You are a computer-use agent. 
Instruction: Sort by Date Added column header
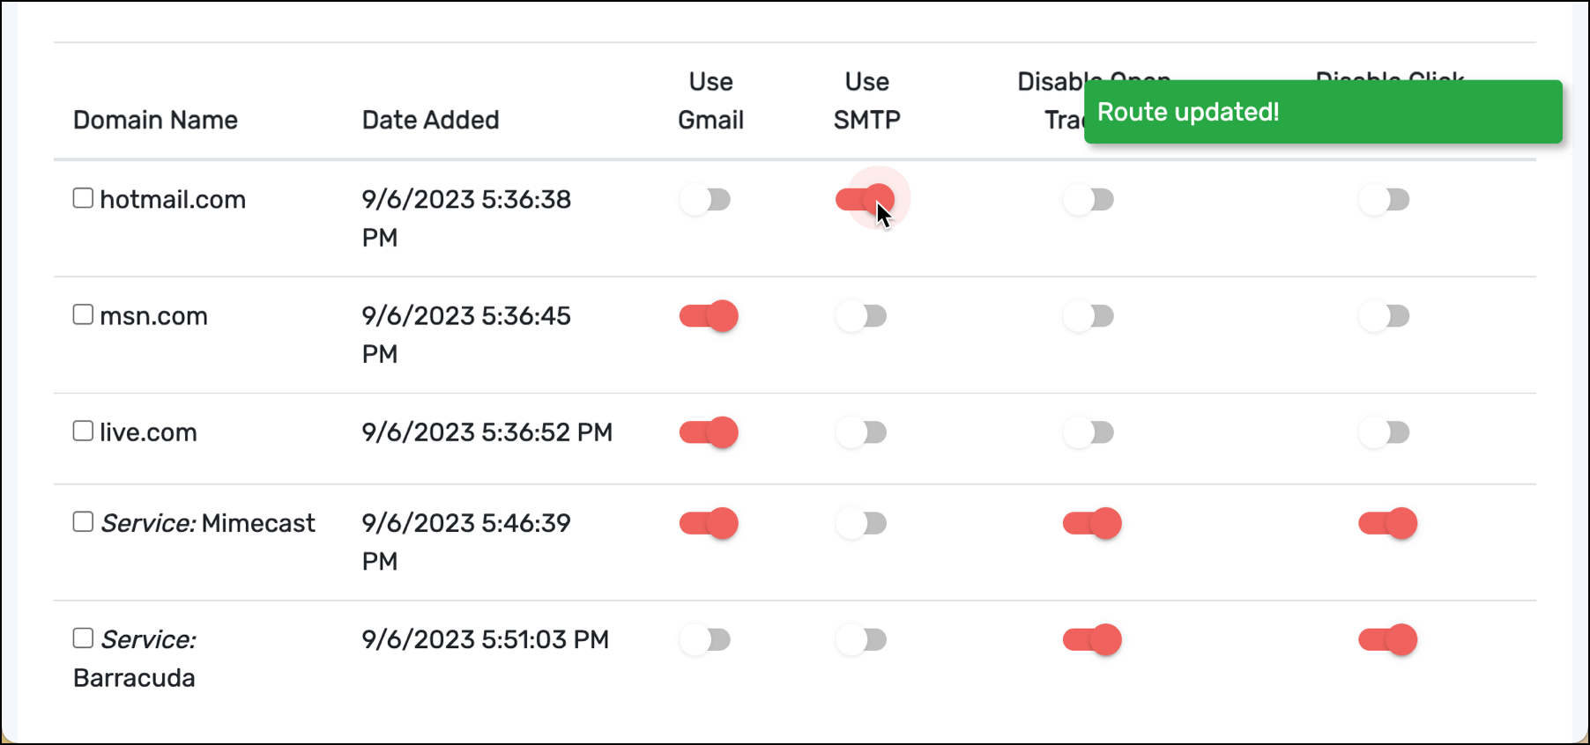(431, 120)
